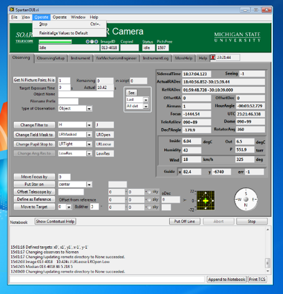The image size is (283, 294).
Task: Toggle the Offset from reference row sky radio button
Action: tap(149, 200)
